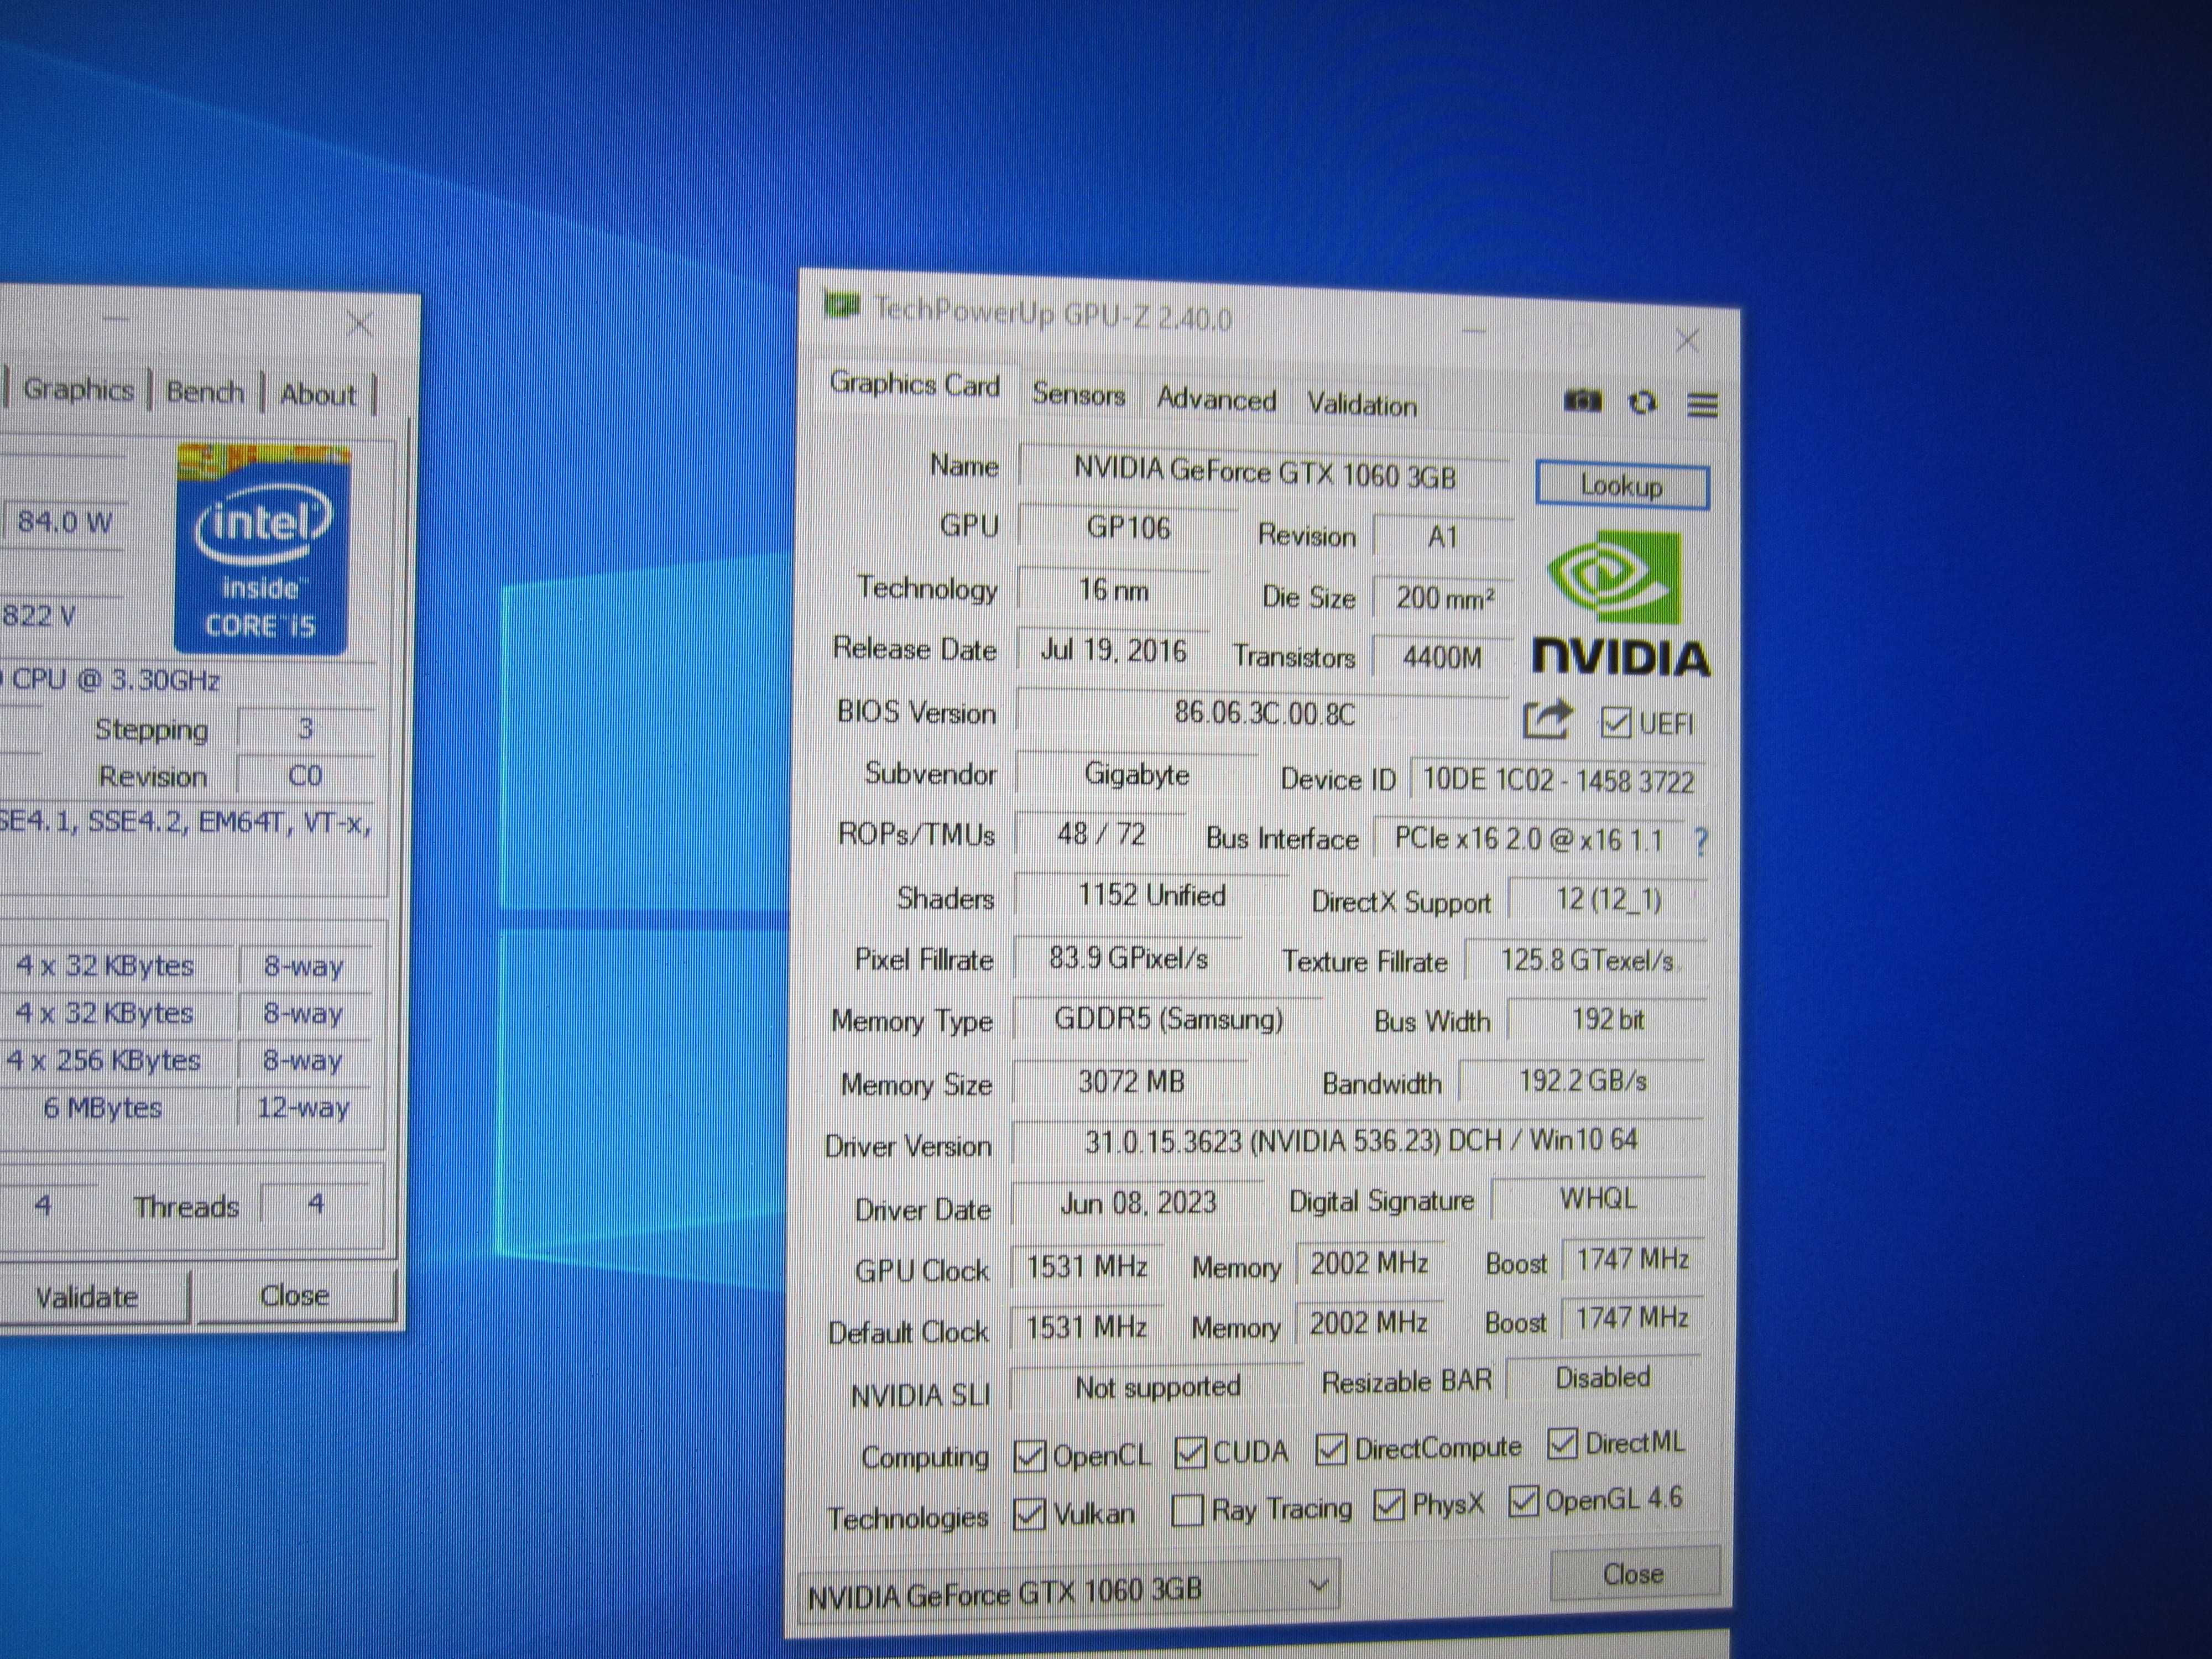Click the GPU-Z refresh icon

[1642, 403]
